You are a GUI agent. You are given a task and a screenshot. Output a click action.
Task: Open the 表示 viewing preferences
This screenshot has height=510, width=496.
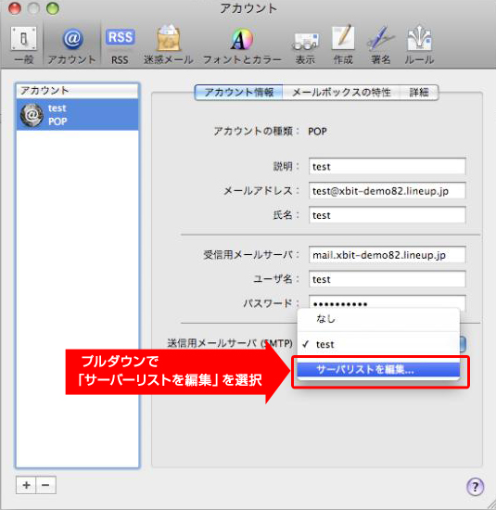pyautogui.click(x=305, y=45)
